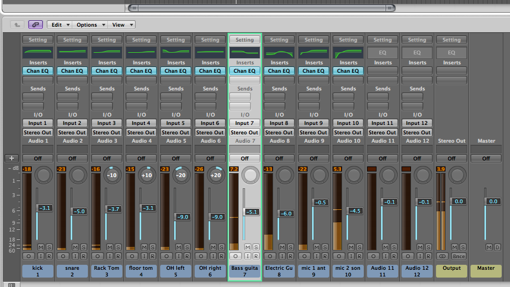The image size is (510, 287).
Task: Open the Chan EQ insert on snare channel
Action: point(72,71)
